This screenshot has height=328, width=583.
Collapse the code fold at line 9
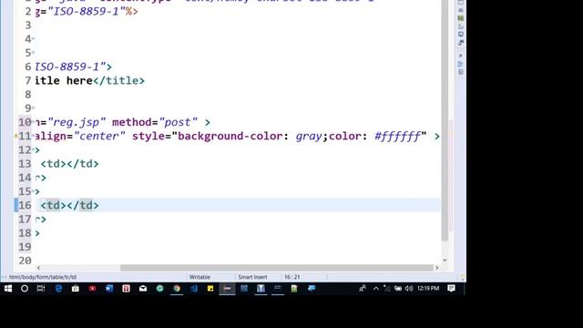click(x=33, y=108)
